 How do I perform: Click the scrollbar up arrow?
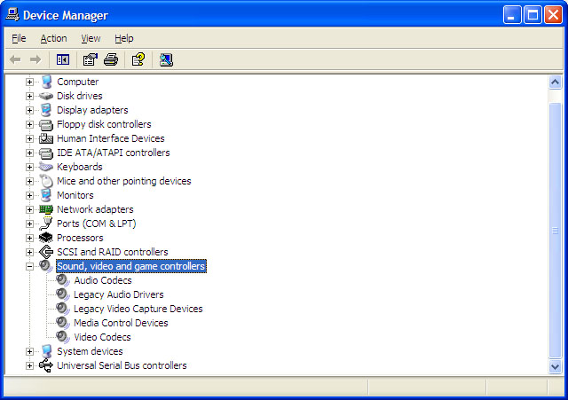[555, 82]
